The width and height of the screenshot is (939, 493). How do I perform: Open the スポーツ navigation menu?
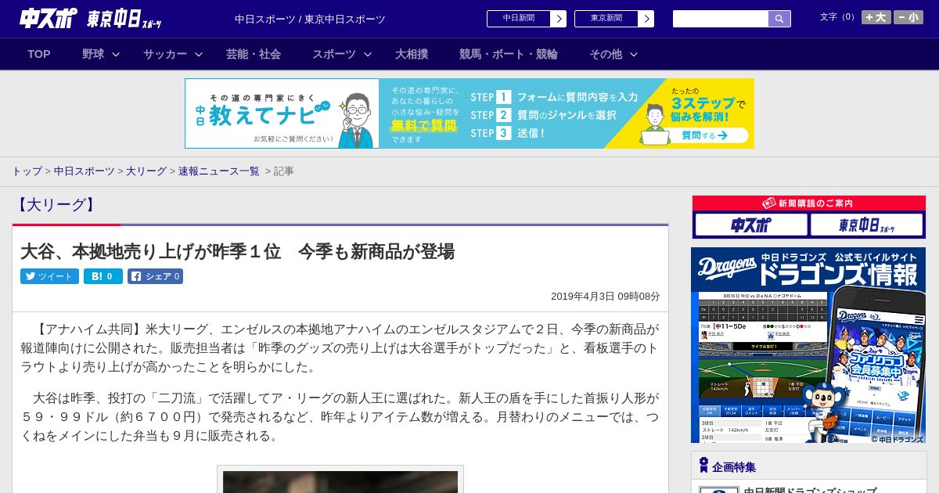coord(334,54)
